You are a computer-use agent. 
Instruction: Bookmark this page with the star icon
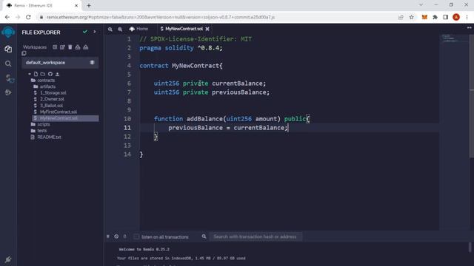[x=412, y=17]
